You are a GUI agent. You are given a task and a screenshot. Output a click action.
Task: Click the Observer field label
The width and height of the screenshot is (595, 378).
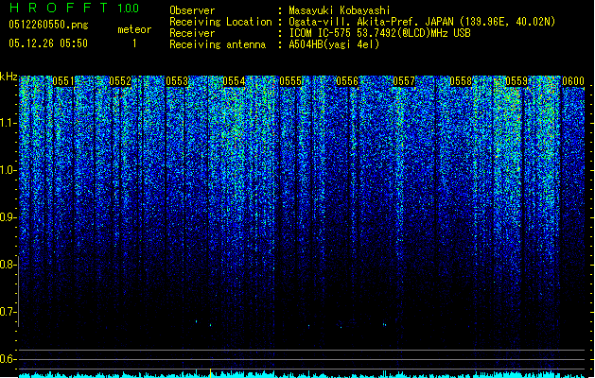192,10
